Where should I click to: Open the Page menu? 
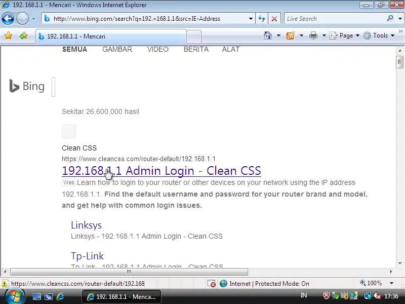[345, 35]
